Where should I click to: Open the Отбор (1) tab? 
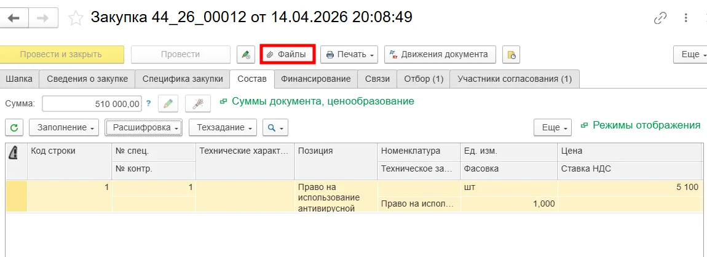[424, 79]
